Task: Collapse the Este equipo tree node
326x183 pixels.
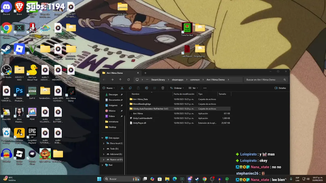Action: point(102,138)
